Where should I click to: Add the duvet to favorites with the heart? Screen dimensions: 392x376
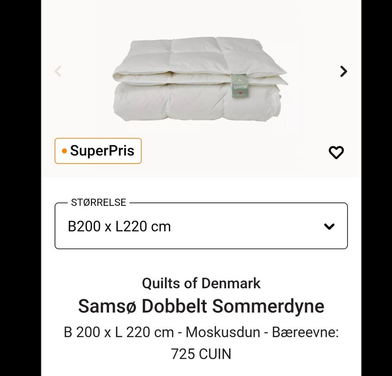pyautogui.click(x=336, y=152)
